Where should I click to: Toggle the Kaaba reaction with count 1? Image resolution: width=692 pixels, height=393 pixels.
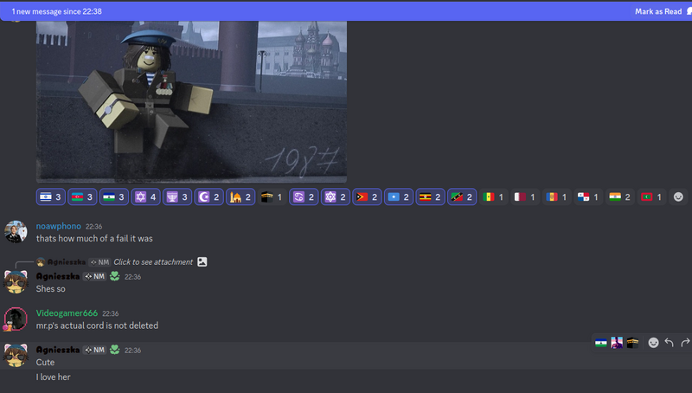[272, 197]
